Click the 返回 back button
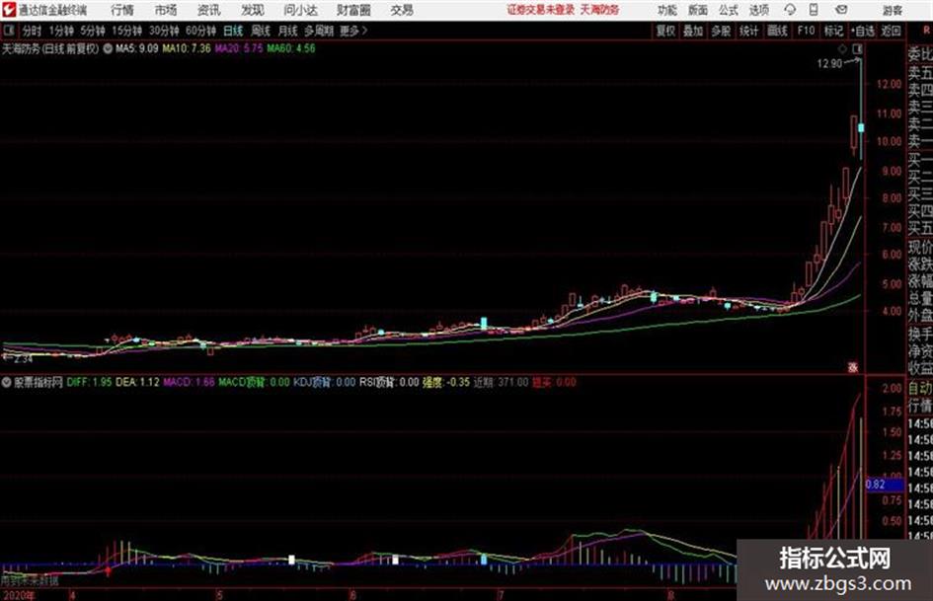Image resolution: width=933 pixels, height=601 pixels. [891, 31]
